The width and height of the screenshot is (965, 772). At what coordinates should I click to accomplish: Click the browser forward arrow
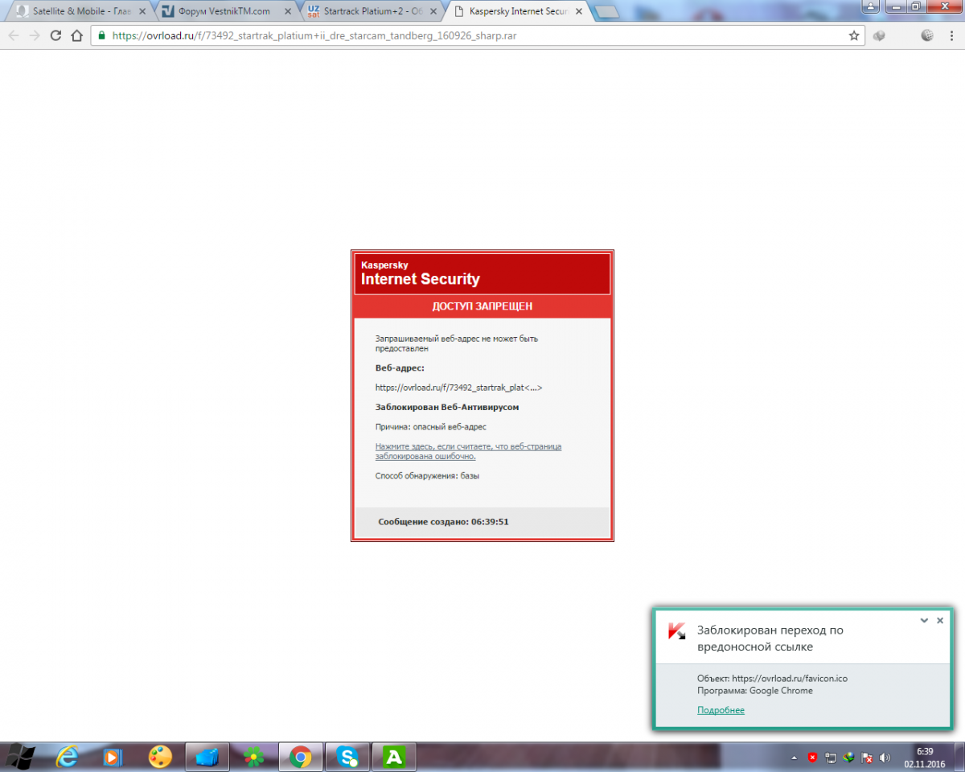click(x=35, y=35)
